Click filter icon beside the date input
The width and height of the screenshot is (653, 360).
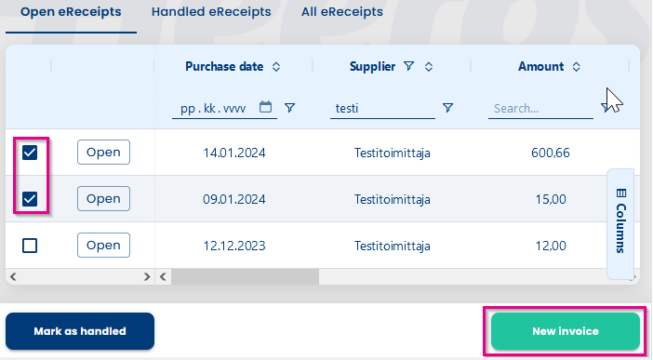point(290,108)
